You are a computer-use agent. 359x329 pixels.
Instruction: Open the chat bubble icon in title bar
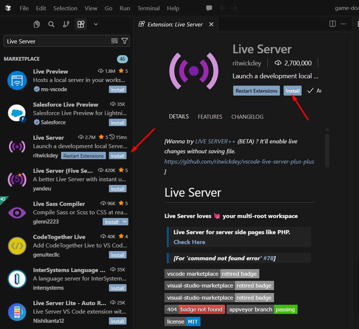(209, 8)
